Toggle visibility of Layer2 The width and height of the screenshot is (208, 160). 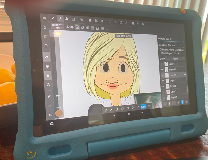tap(164, 98)
